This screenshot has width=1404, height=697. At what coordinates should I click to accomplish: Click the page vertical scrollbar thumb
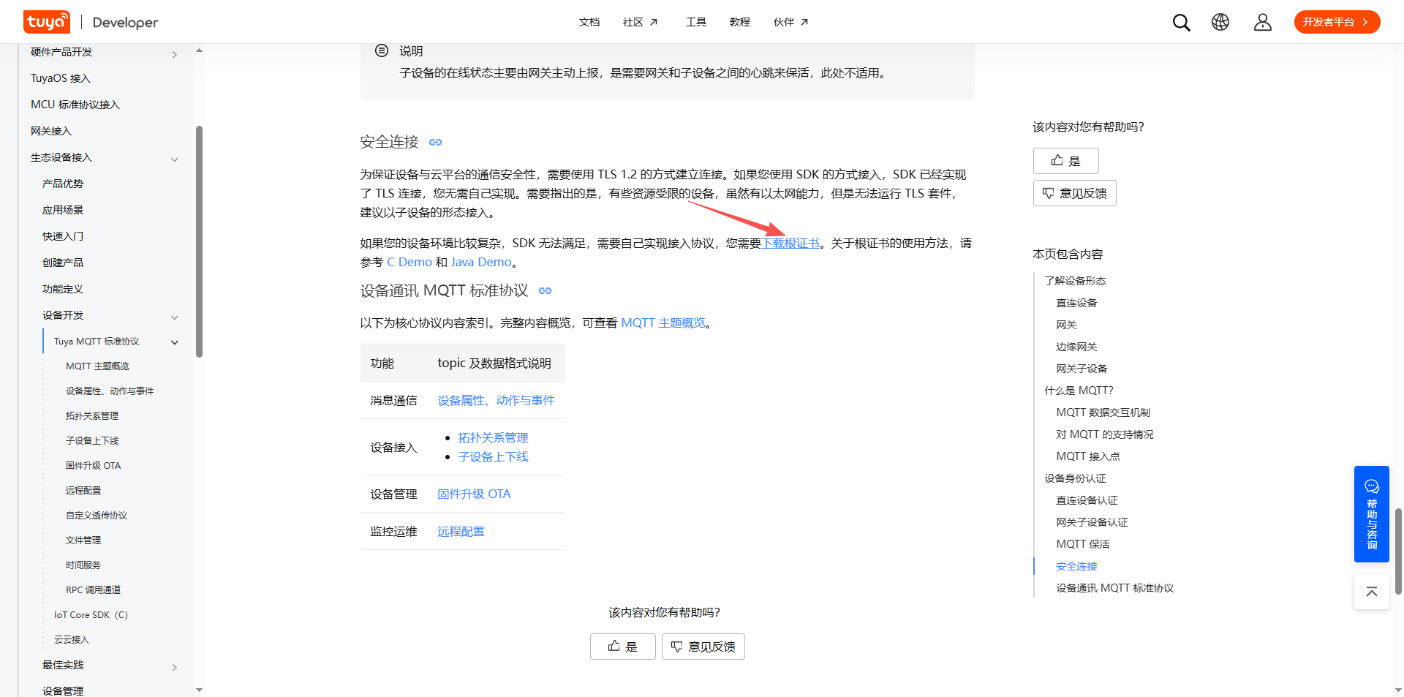coord(1398,551)
